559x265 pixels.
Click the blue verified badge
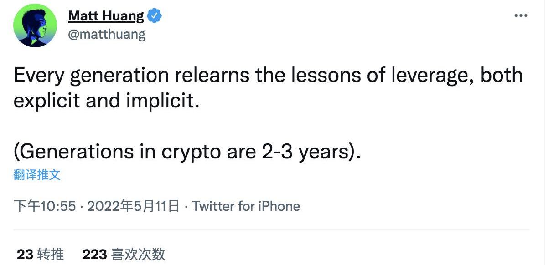155,16
